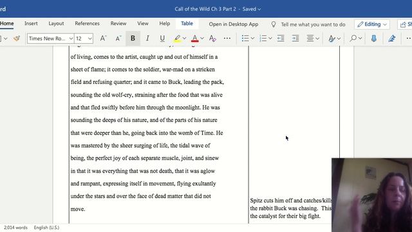Open the View tab
This screenshot has width=412, height=232.
143,23
